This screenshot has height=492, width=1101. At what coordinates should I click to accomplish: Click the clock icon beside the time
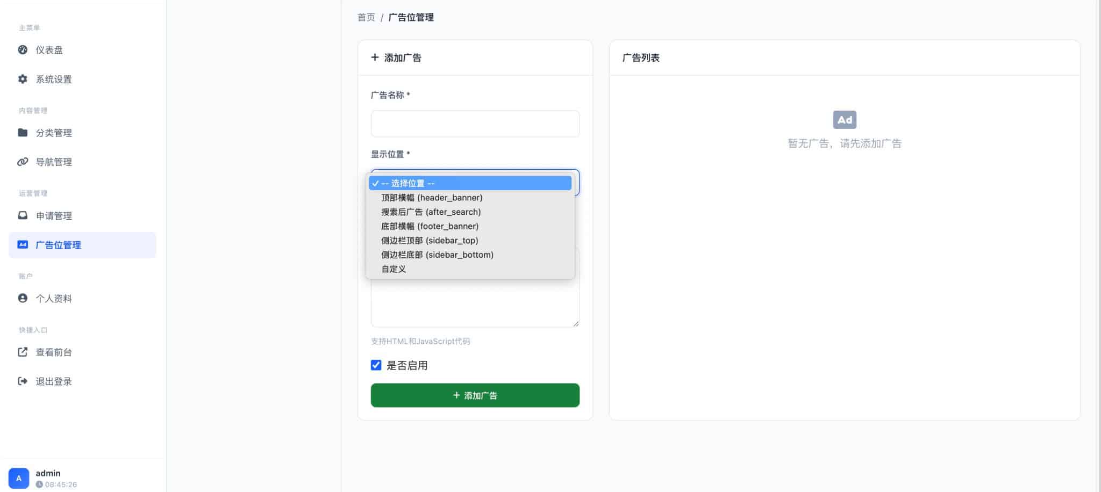39,484
